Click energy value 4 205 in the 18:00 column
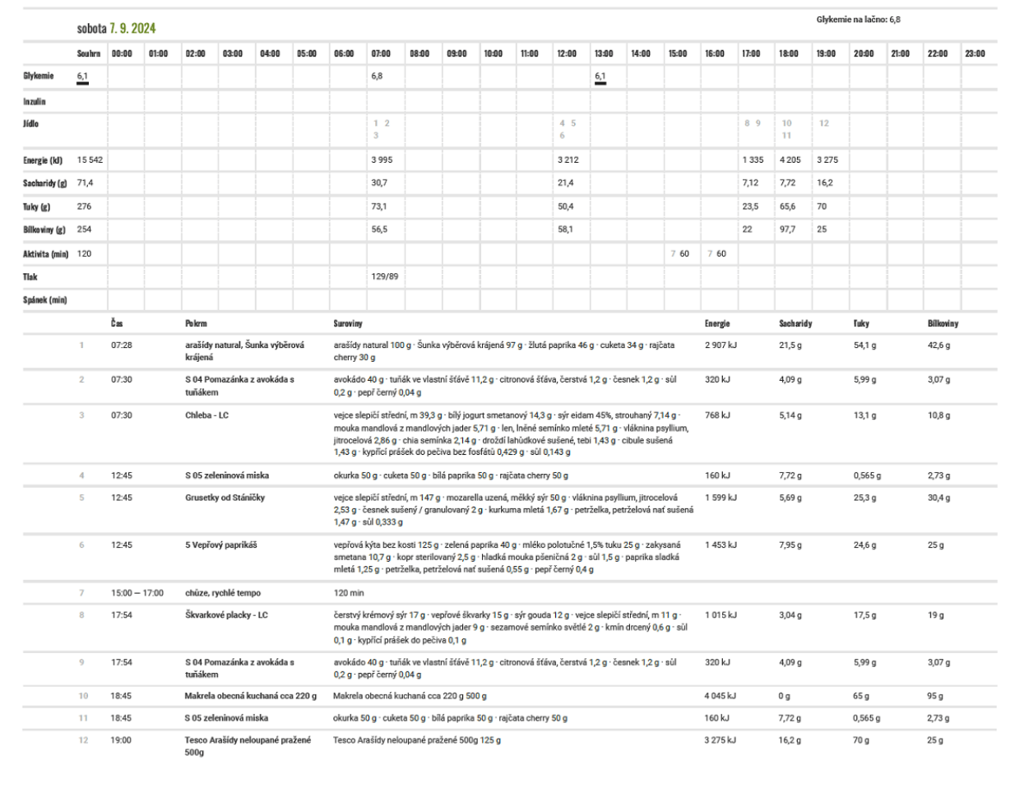Viewport: 1024px width, 788px height. click(790, 160)
